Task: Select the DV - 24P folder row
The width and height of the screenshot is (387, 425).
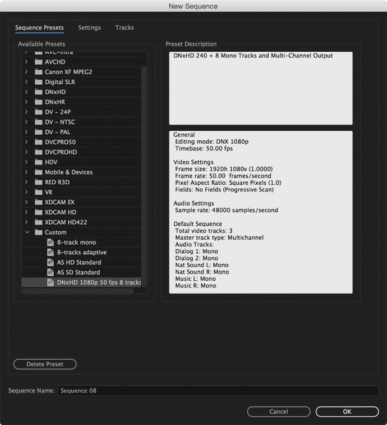Action: pyautogui.click(x=81, y=112)
